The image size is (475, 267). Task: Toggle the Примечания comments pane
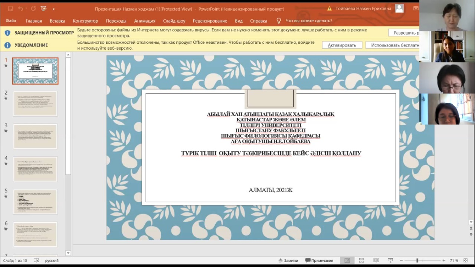coord(319,260)
